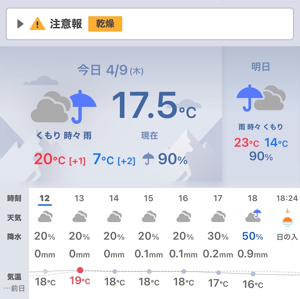Image resolution: width=300 pixels, height=299 pixels.
Task: Click the red 19°C temperature graph point
Action: [x=80, y=270]
